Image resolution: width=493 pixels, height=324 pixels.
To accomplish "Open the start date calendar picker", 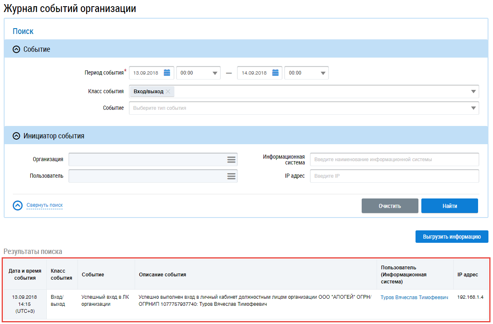I will [167, 73].
